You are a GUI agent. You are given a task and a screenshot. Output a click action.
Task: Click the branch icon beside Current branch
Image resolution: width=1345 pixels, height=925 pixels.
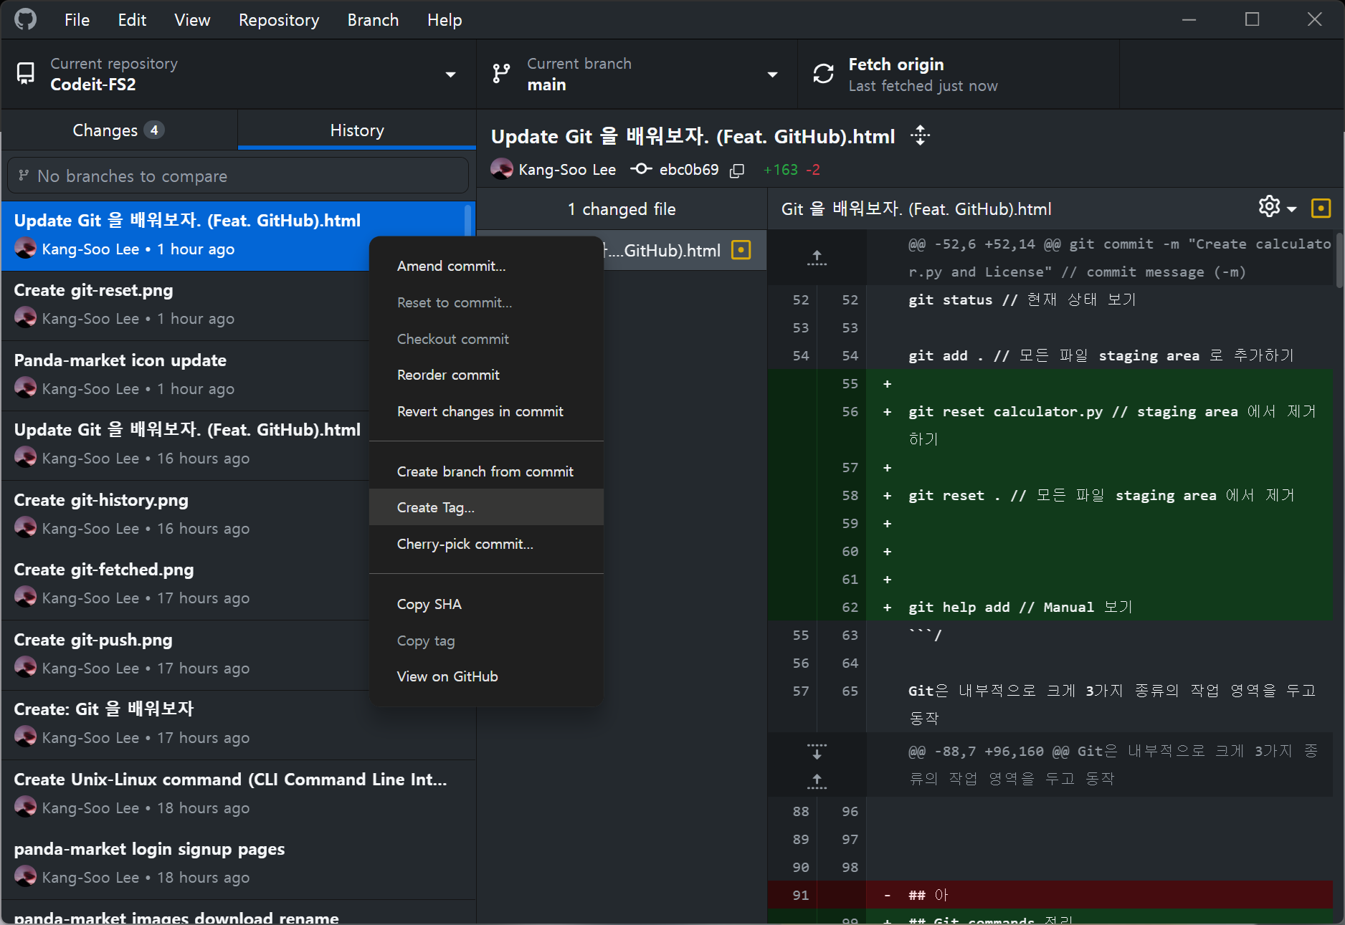pos(501,74)
